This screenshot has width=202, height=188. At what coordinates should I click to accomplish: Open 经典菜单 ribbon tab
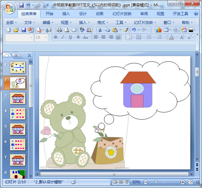(29, 14)
